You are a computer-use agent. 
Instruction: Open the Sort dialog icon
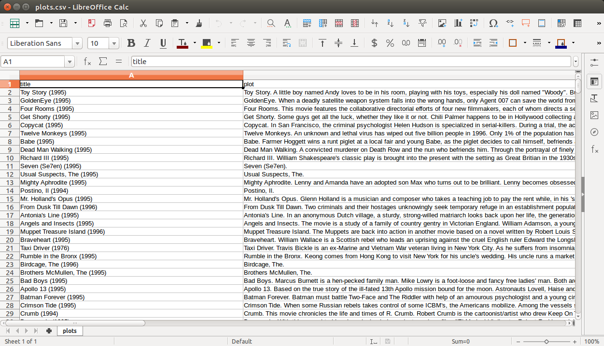pos(374,23)
